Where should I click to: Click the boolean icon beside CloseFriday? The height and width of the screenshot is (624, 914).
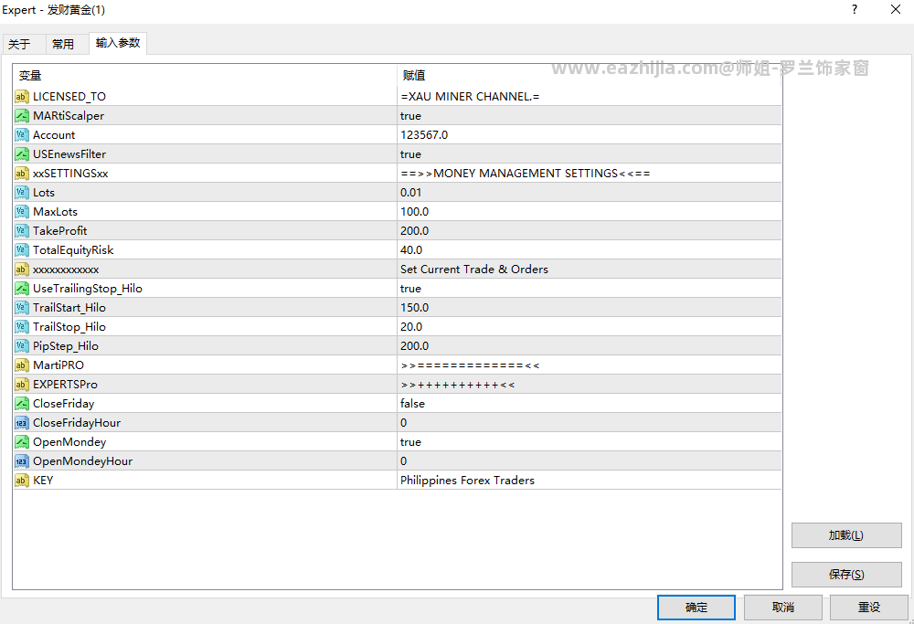(22, 404)
